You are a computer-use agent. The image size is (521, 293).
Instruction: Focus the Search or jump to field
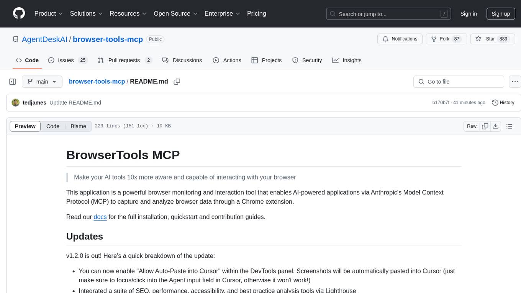388,14
